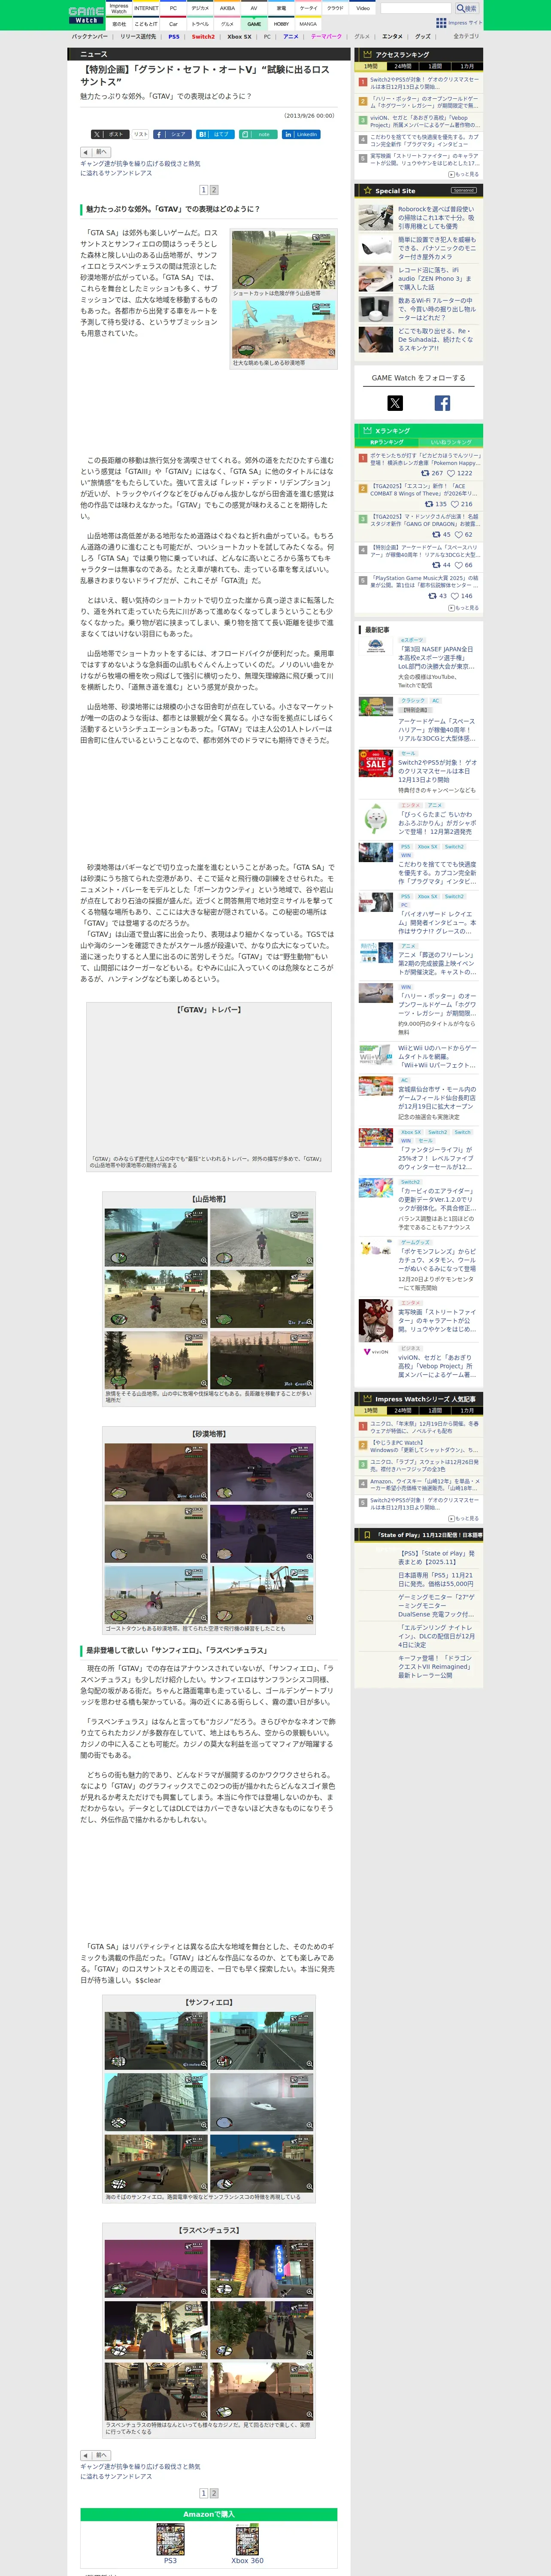Focus the site search text field
The image size is (551, 2576).
pos(416,8)
